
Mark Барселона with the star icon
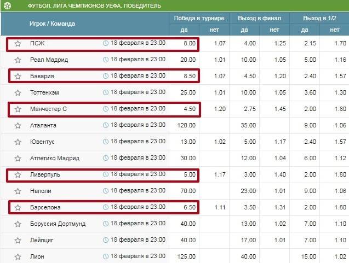click(x=18, y=207)
